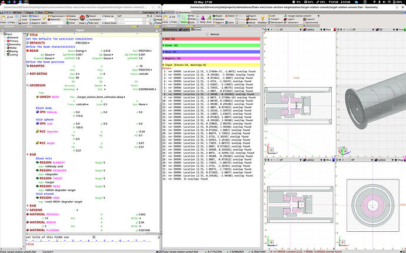Select the Scoring item in input tree
Viewport: 406px width, 253px height.
(13, 55)
